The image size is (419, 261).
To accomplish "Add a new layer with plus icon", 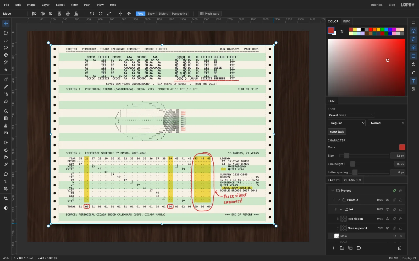I will tap(334, 248).
